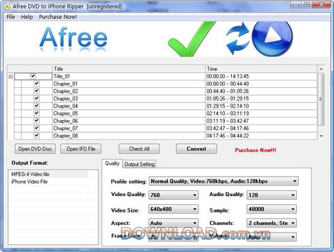Click the Check All button

point(139,149)
